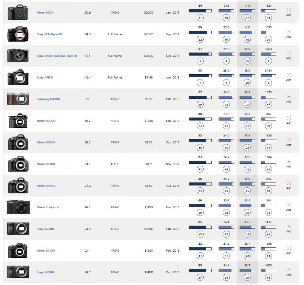Add the Nikon D5200 to comparison
Screen dimensions: 304x285
[x=289, y=164]
